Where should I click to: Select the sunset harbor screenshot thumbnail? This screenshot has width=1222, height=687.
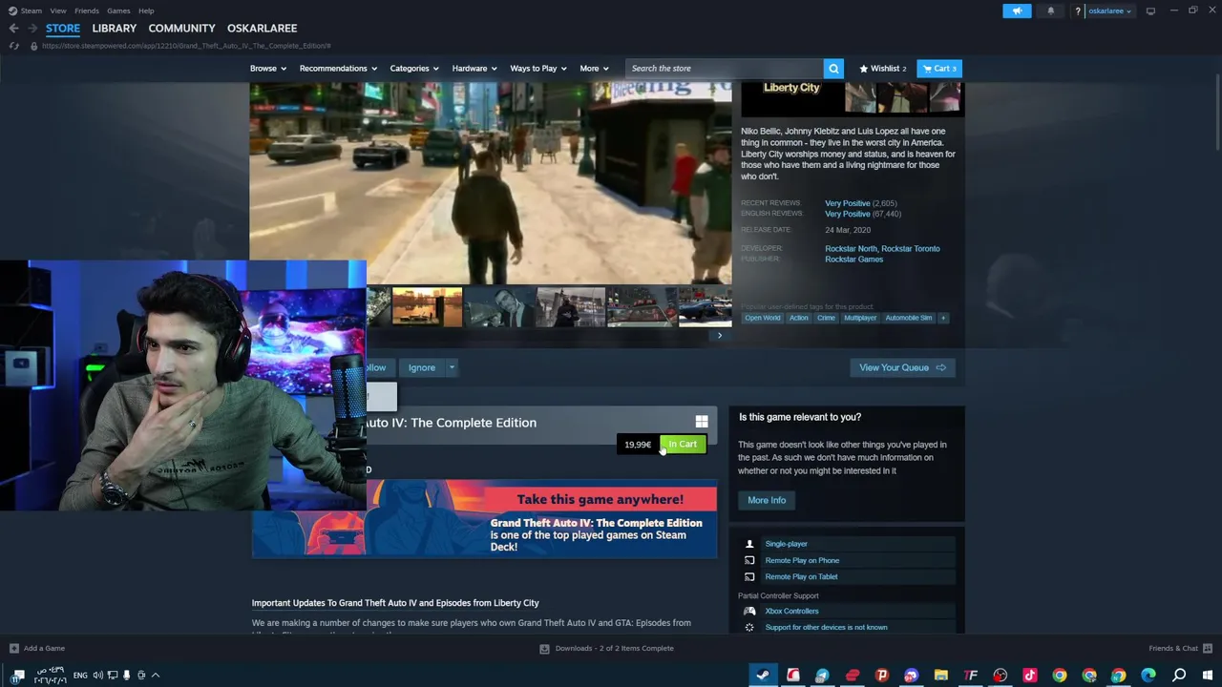tap(427, 307)
